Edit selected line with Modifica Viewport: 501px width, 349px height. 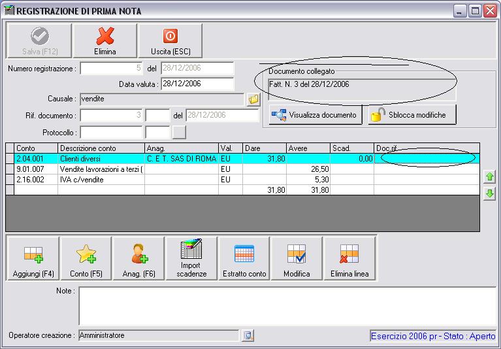[297, 258]
